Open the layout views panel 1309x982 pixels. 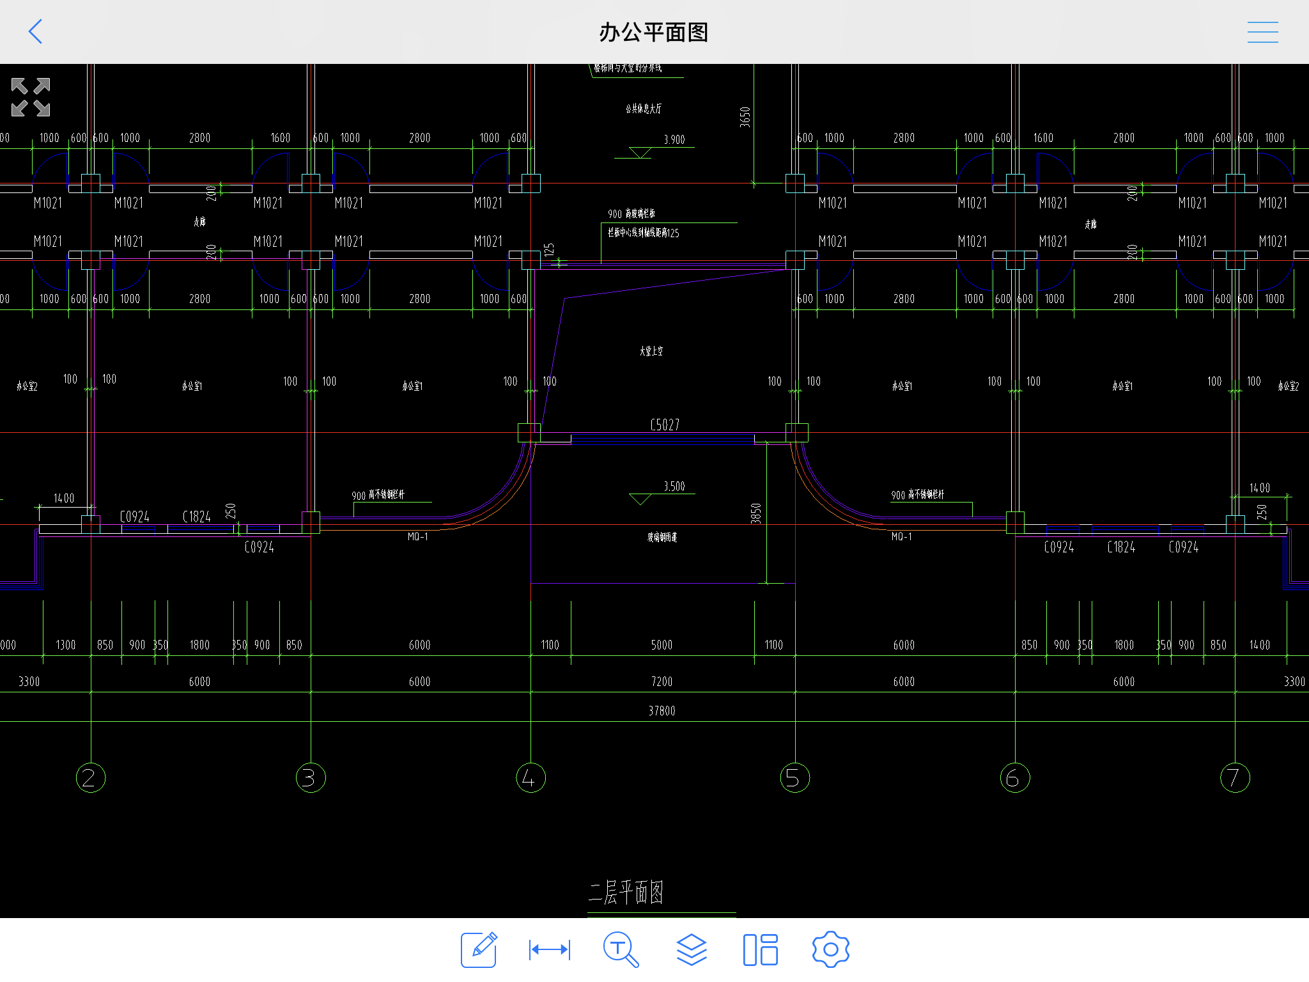click(761, 949)
